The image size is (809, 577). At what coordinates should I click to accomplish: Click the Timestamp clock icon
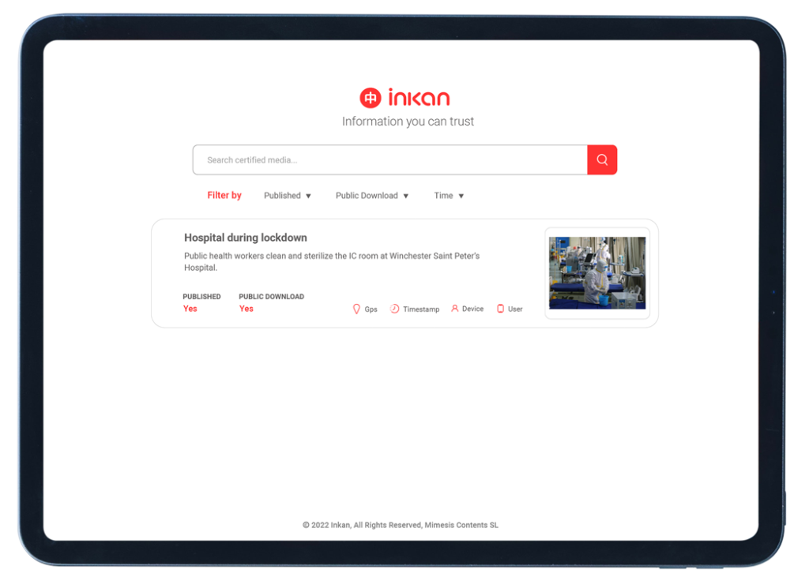(x=395, y=309)
